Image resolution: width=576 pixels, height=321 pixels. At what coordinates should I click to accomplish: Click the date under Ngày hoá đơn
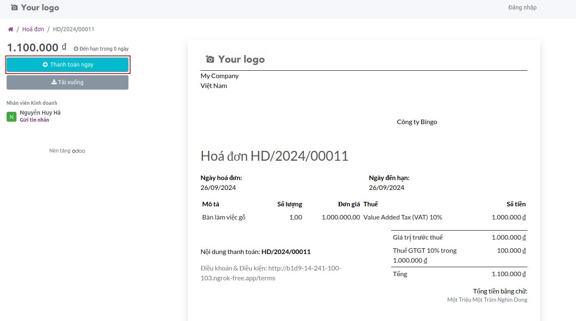[218, 187]
